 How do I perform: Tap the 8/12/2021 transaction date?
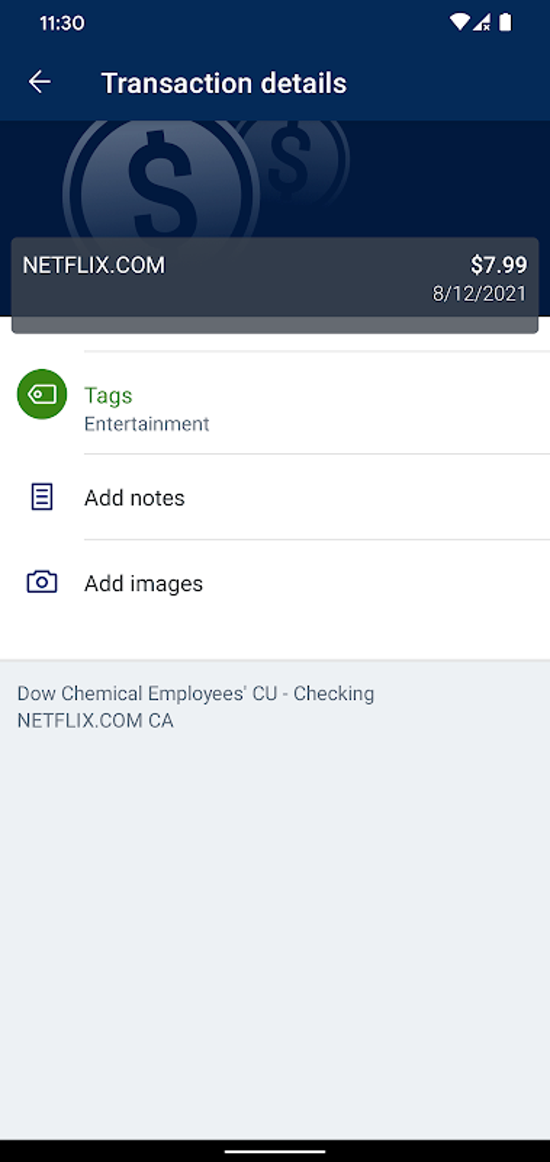point(479,294)
